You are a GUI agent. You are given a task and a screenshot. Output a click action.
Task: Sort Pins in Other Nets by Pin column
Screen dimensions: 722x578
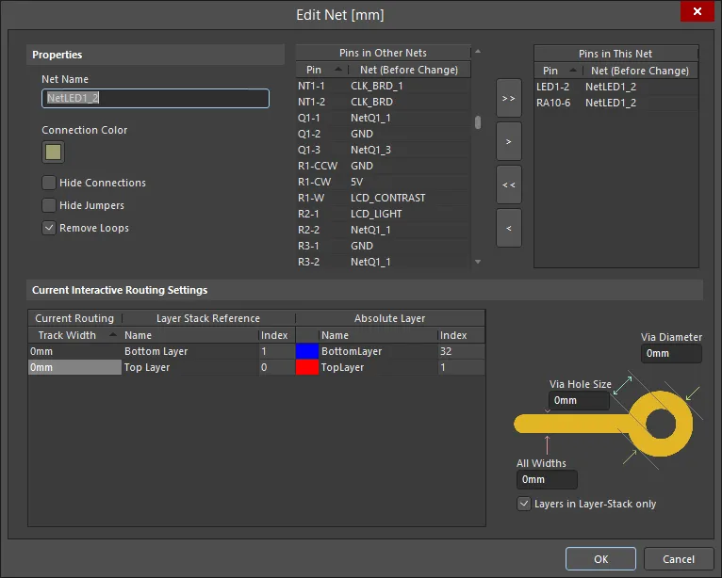[x=321, y=70]
